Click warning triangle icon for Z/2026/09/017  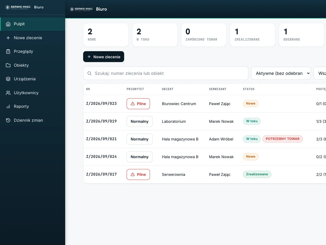pos(133,174)
